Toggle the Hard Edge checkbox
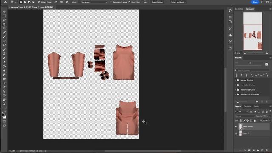272x153 pixels. (129, 2)
